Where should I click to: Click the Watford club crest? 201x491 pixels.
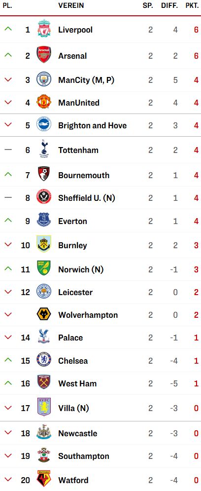[x=44, y=479]
